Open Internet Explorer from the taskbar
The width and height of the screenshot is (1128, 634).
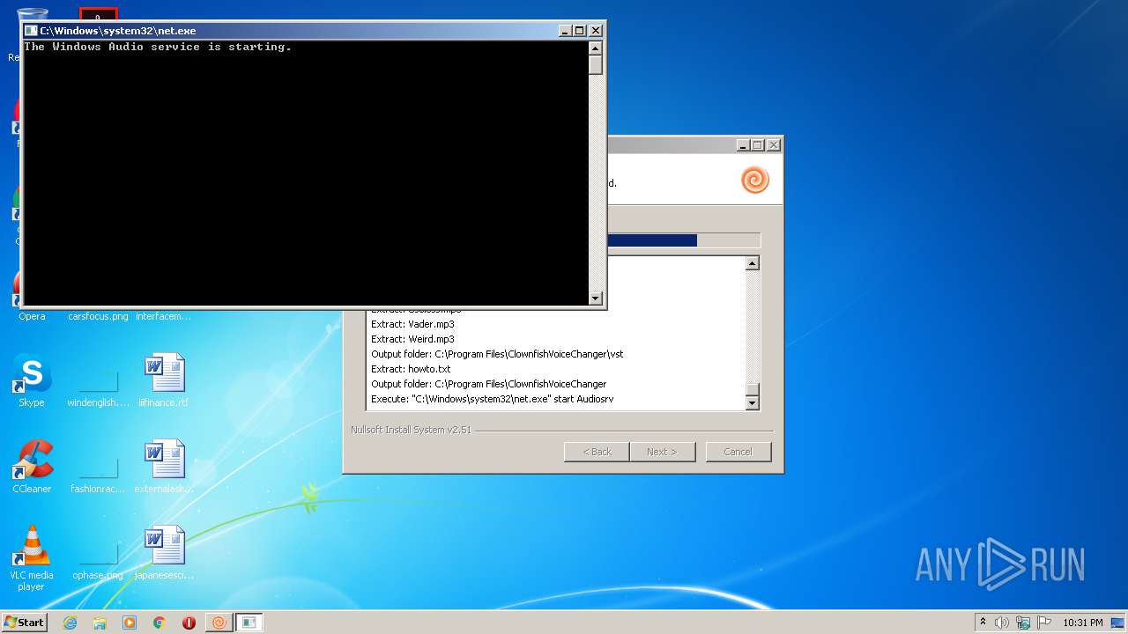pyautogui.click(x=70, y=623)
